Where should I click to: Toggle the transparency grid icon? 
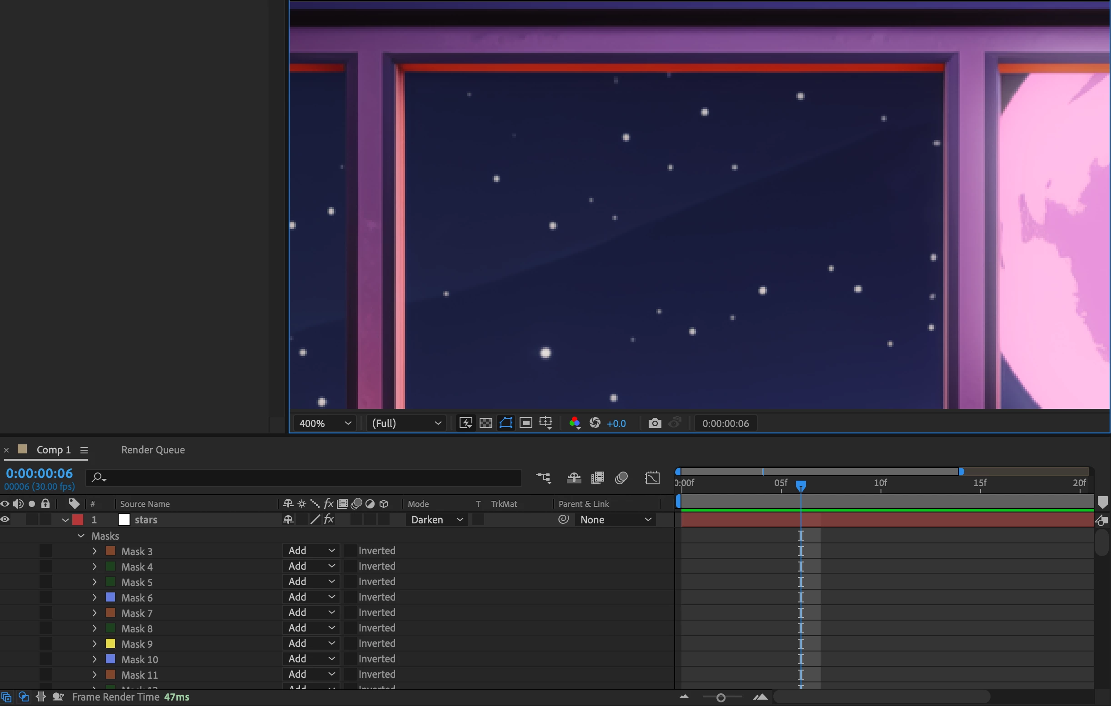coord(485,423)
